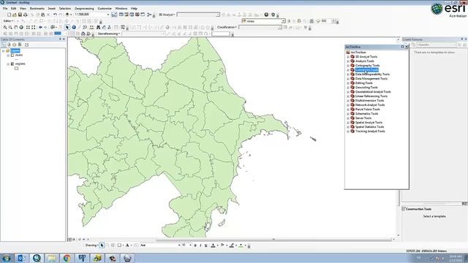Select Geostatistical Analyst Tools toolbox
The image size is (468, 263).
[373, 92]
